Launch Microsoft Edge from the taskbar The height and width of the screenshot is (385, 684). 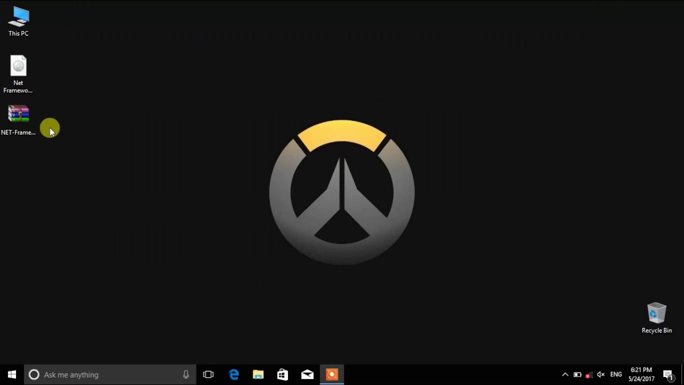[x=234, y=375]
